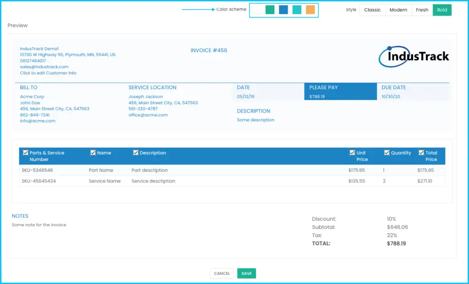The image size is (469, 284).
Task: Click SKU-45645434 row number
Action: point(38,181)
